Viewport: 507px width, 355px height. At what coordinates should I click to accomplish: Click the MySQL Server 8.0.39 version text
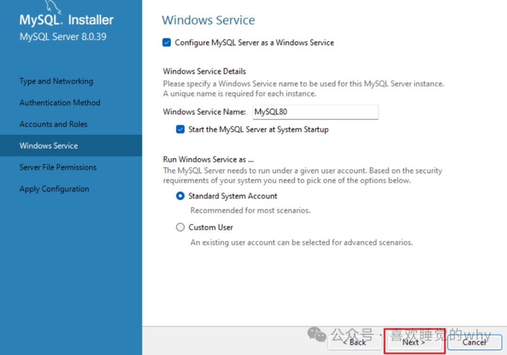(x=63, y=37)
